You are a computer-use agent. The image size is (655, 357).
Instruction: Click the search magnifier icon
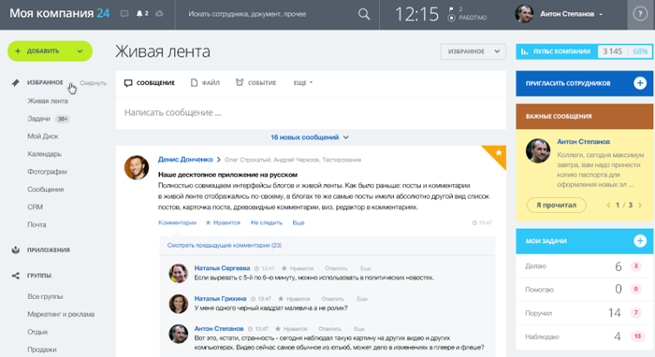(364, 14)
